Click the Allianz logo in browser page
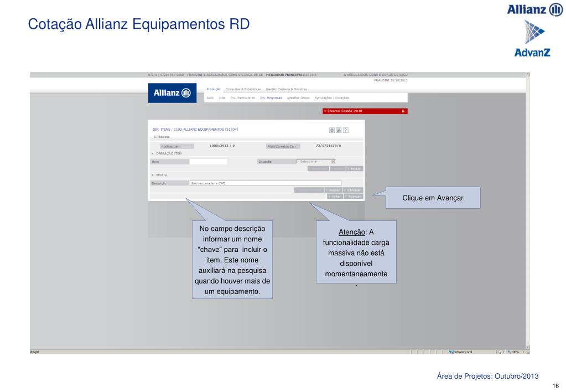 [x=172, y=93]
